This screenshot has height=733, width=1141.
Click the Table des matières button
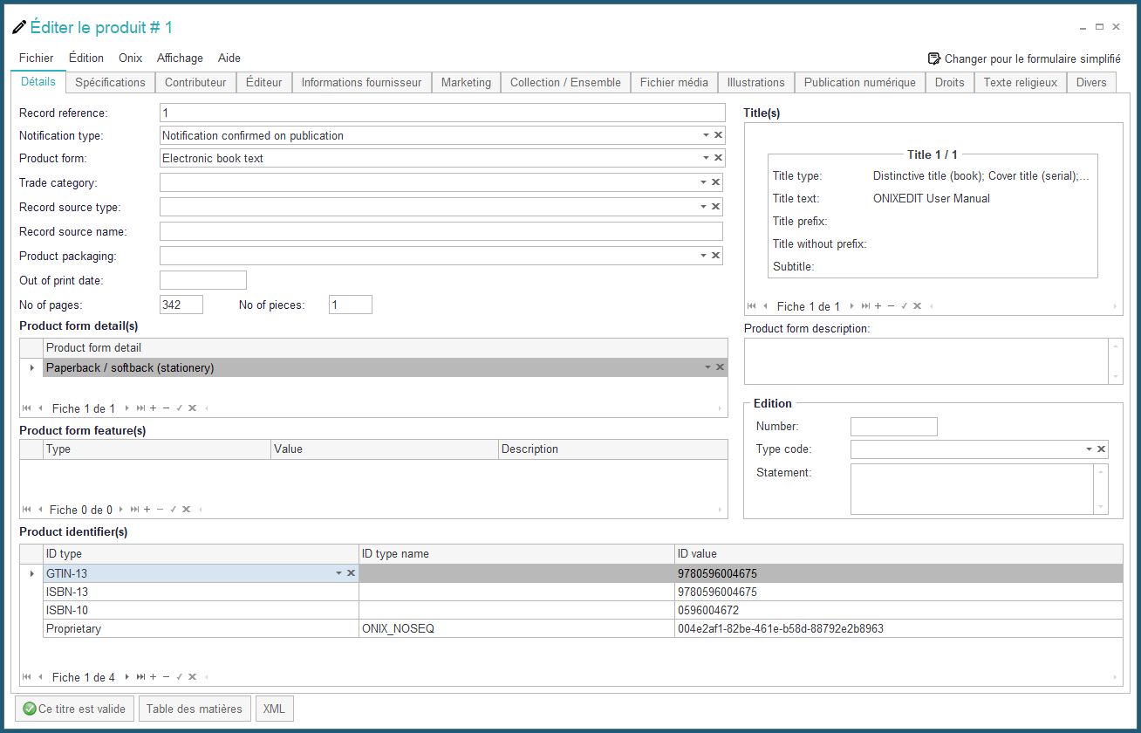click(195, 709)
